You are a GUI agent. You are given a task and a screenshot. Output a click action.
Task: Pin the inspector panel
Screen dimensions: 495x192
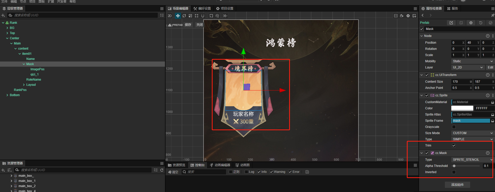click(x=493, y=16)
